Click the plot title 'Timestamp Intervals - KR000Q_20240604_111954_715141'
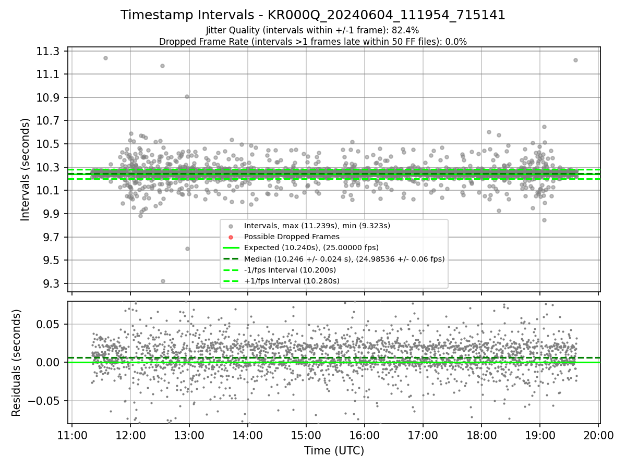The width and height of the screenshot is (626, 469). [x=313, y=15]
